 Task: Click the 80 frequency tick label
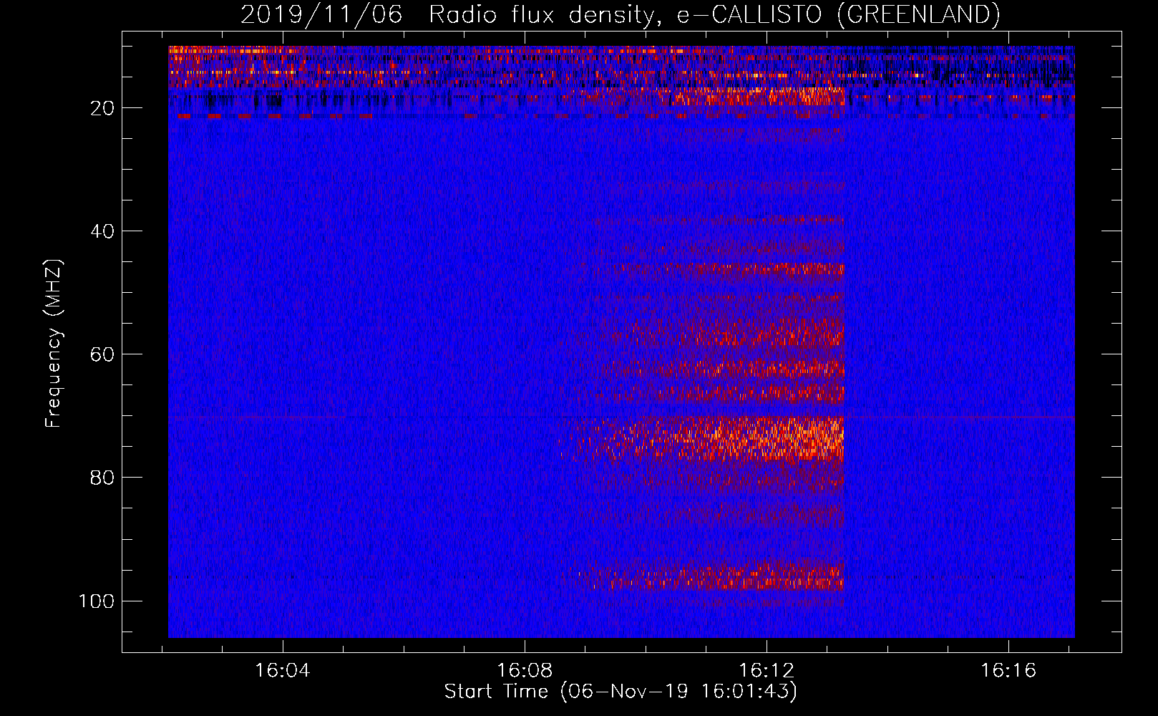coord(103,478)
